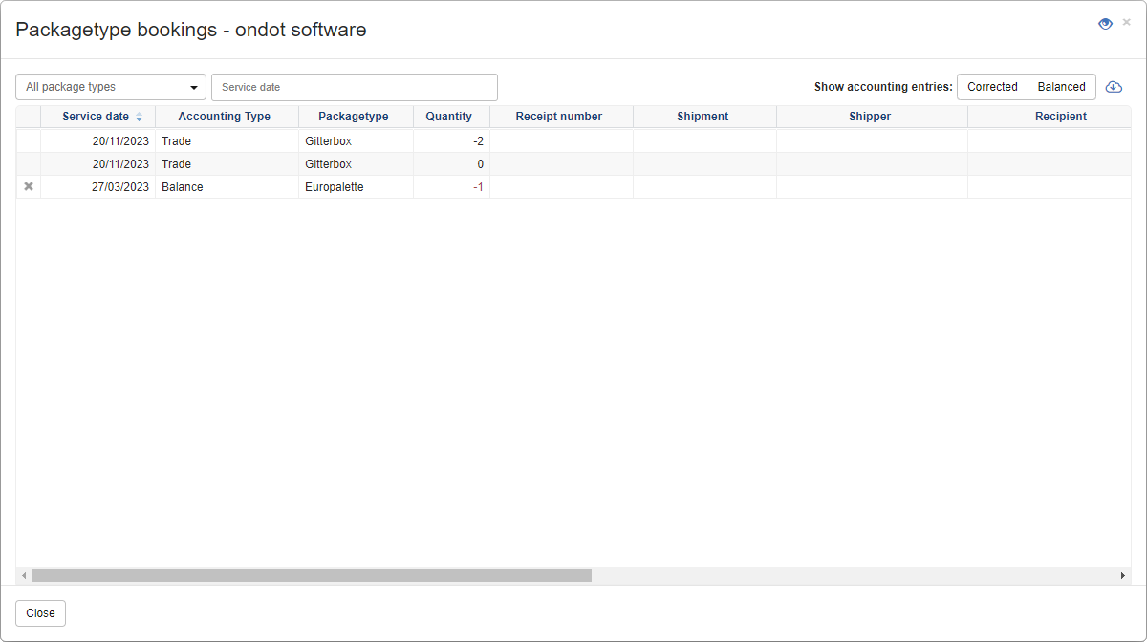The height and width of the screenshot is (642, 1147).
Task: Toggle the Corrected accounting entries button
Action: click(992, 87)
